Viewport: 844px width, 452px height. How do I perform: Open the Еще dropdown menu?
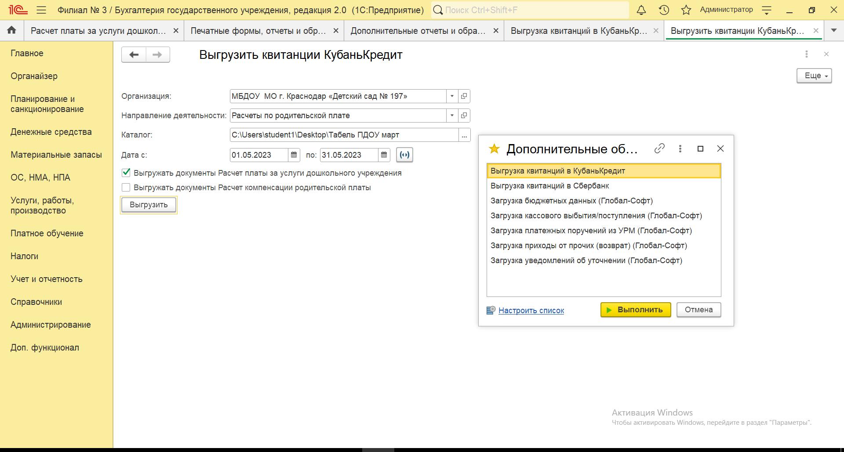(814, 76)
